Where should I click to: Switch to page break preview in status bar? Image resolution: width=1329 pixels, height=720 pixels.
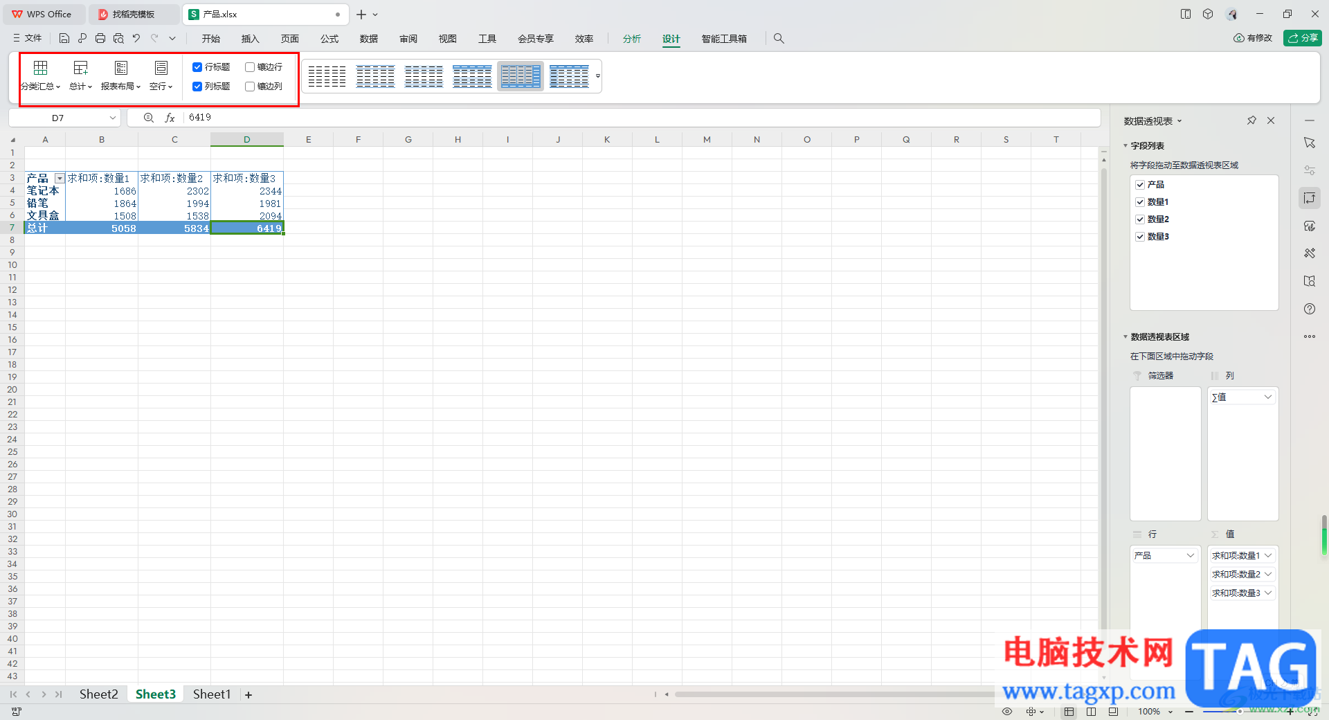click(1113, 712)
